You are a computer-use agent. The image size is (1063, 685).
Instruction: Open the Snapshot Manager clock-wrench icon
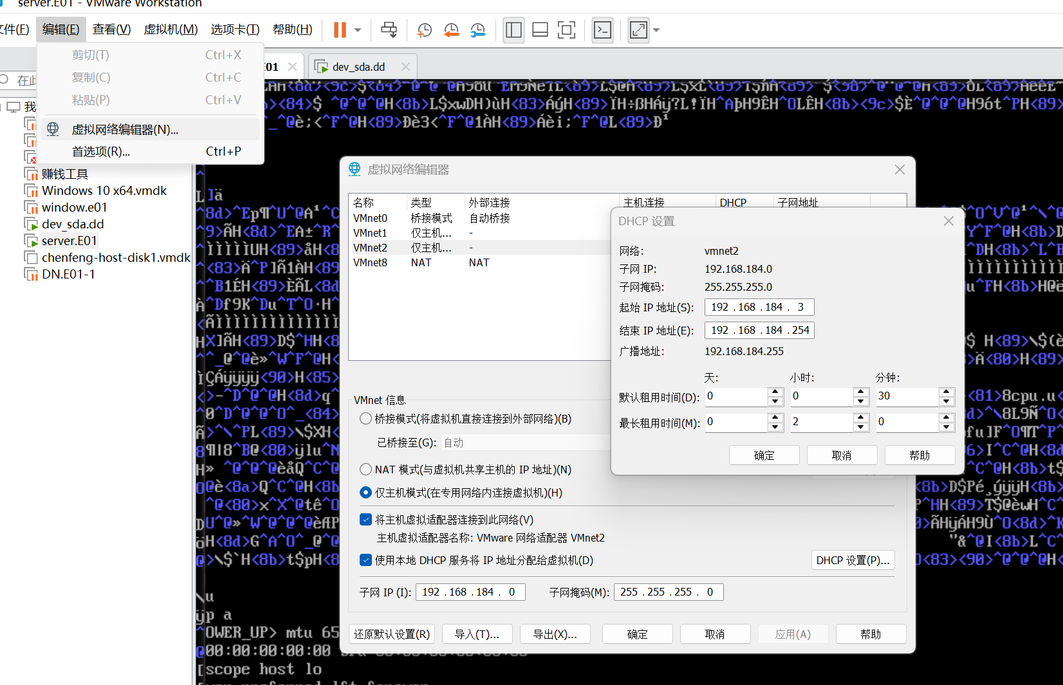click(x=477, y=30)
